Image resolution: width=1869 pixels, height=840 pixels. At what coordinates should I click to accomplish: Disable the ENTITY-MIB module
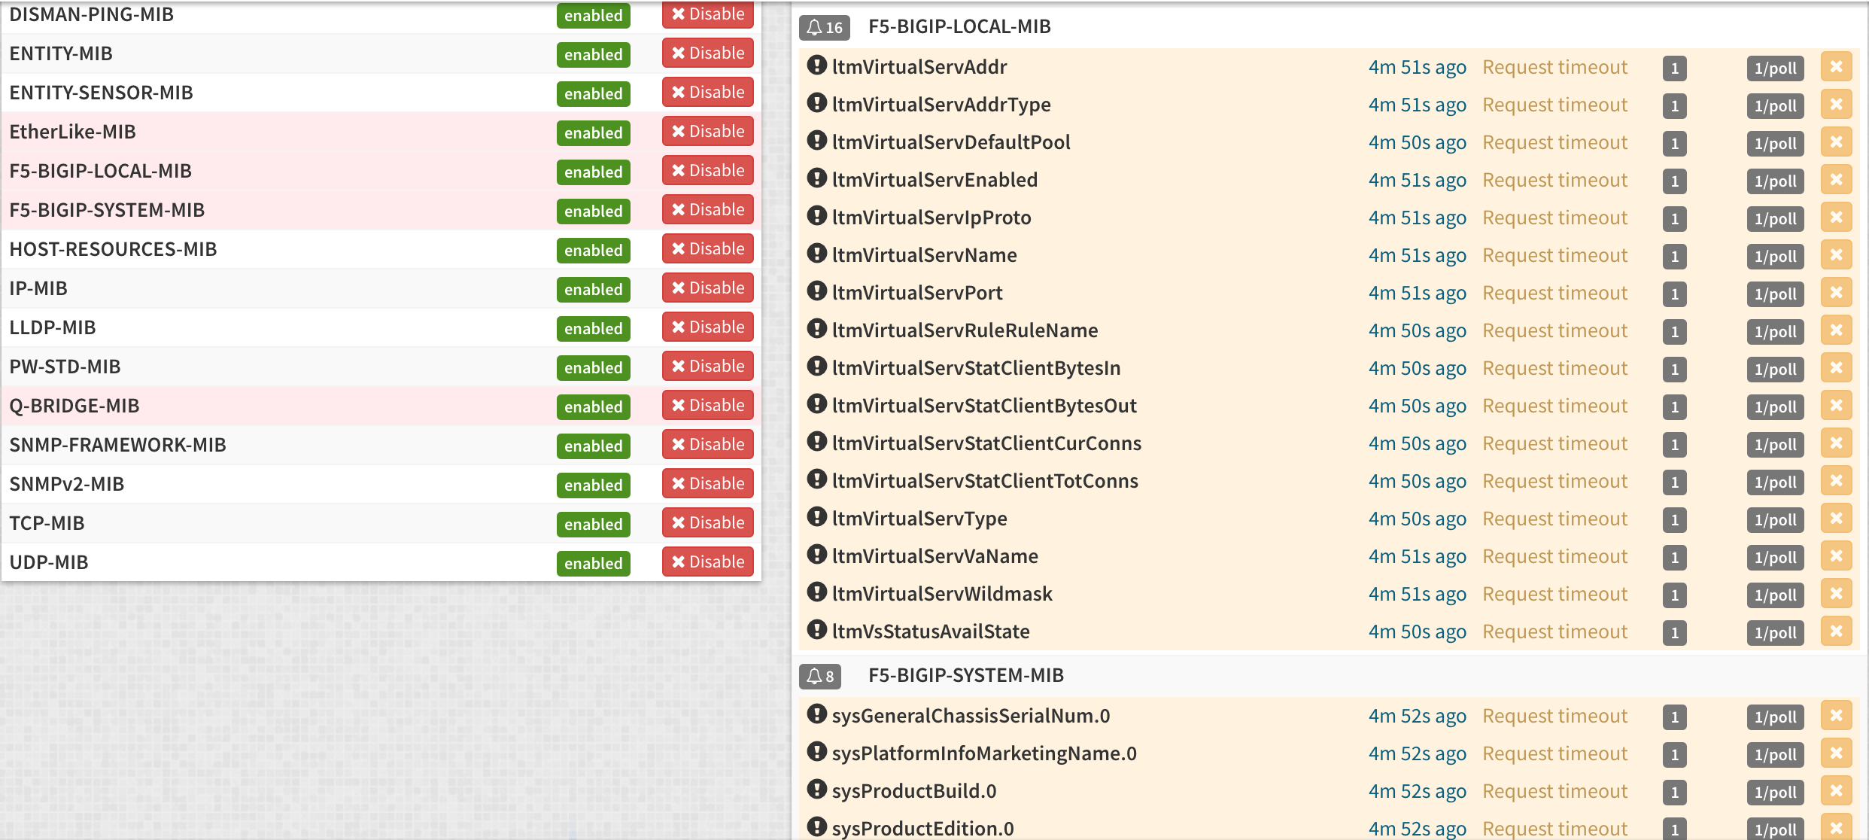[708, 53]
